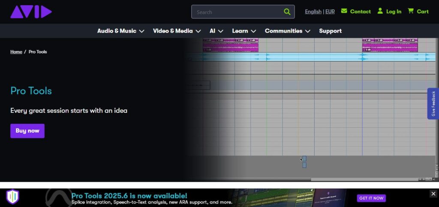Screen dimensions: 439x207
Task: Open the English language link
Action: 313,12
